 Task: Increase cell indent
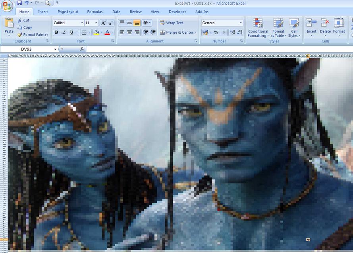click(153, 33)
